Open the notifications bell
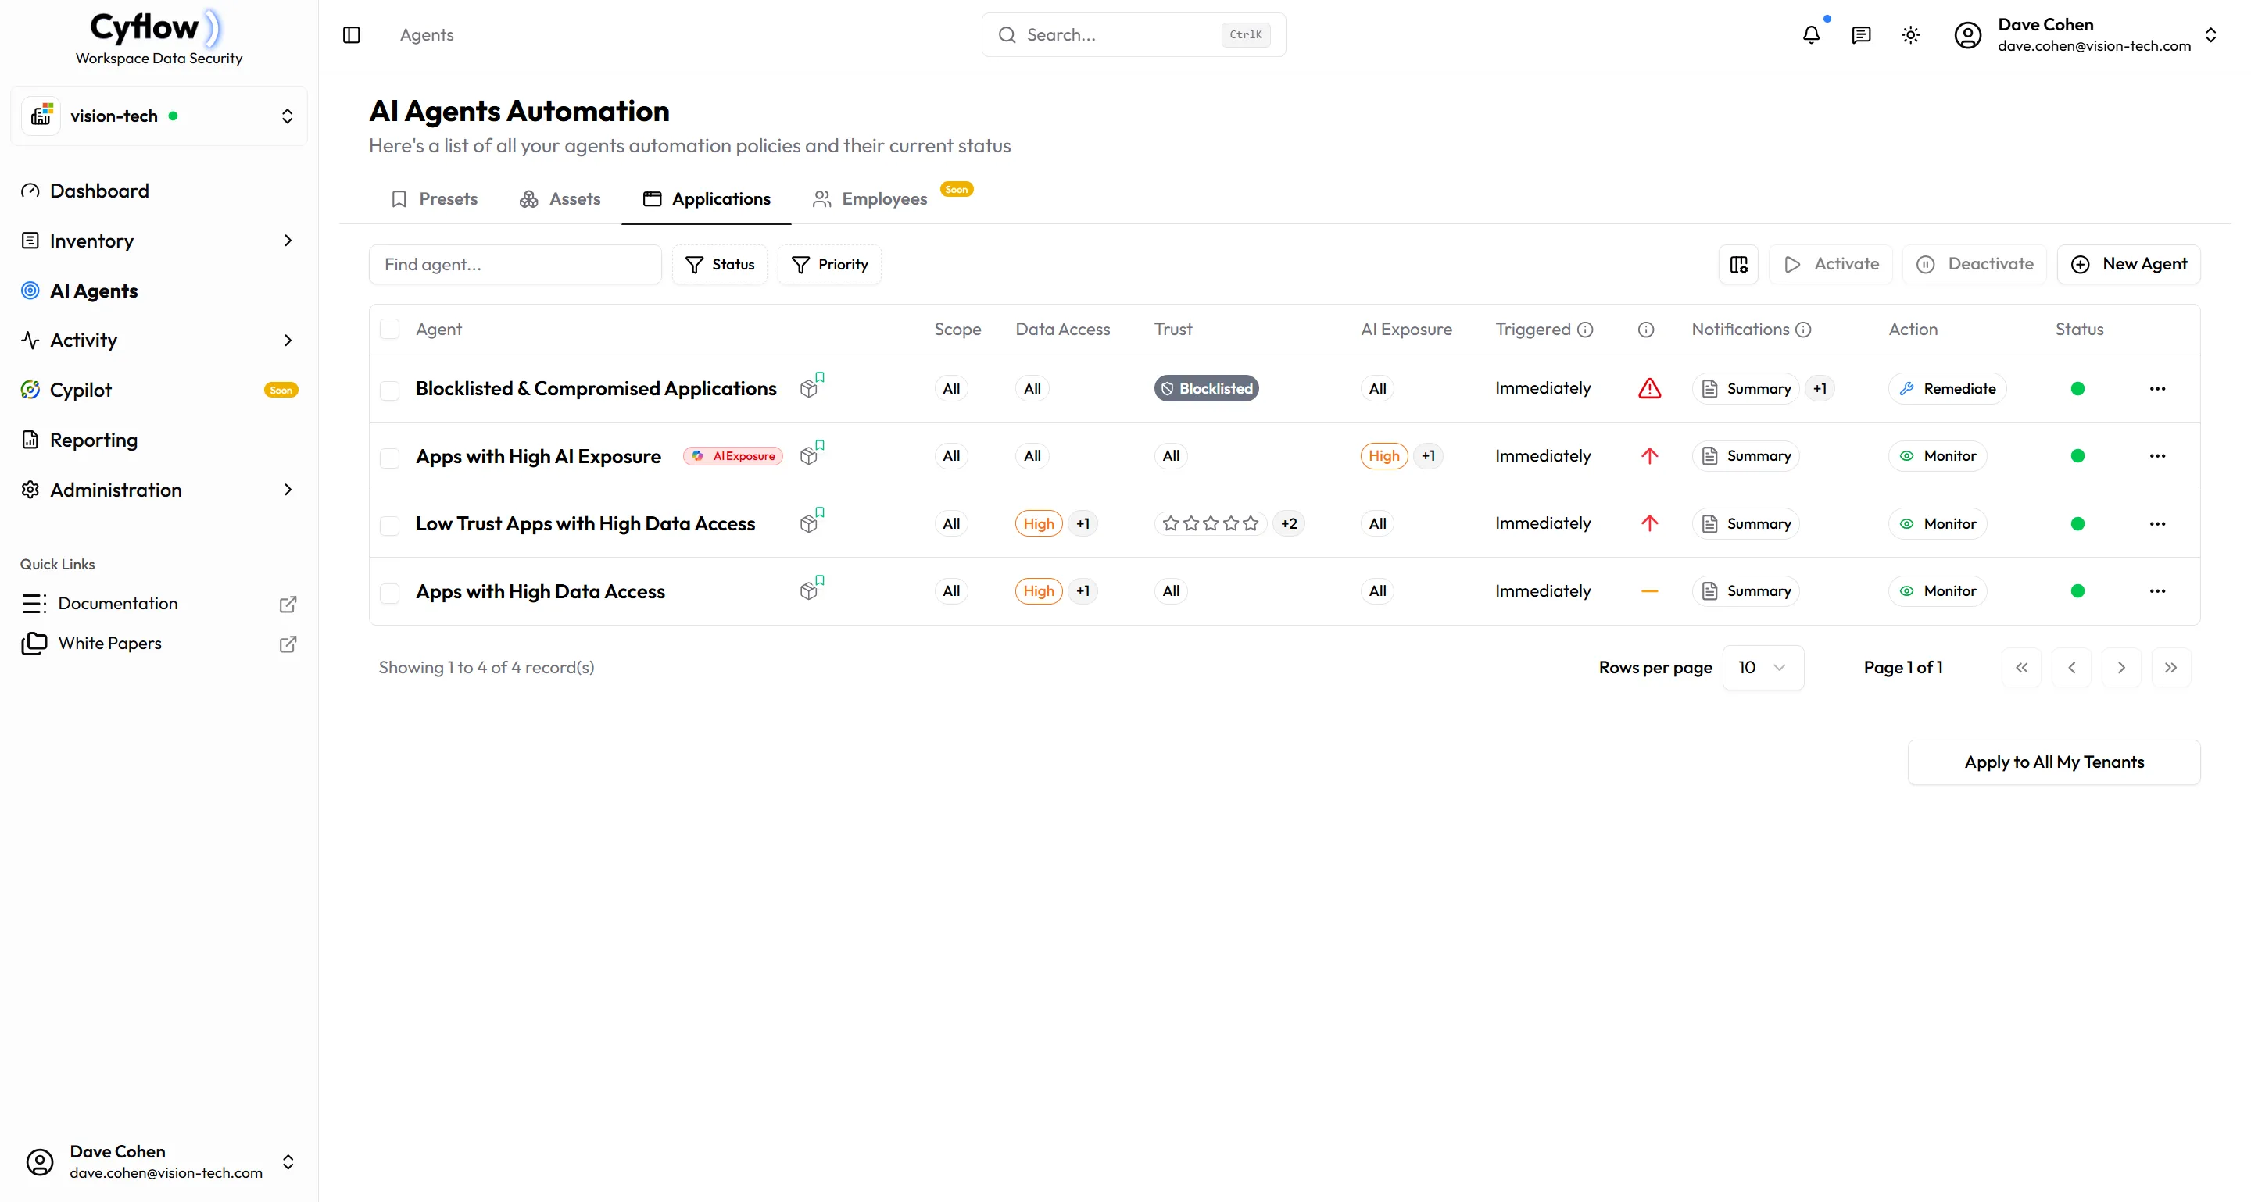This screenshot has height=1202, width=2251. pyautogui.click(x=1812, y=35)
